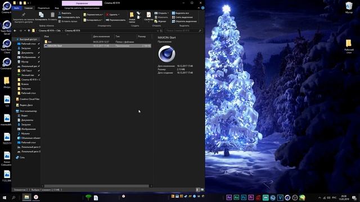This screenshot has height=202, width=360.
Task: Open the new item dropdown beside Новая папка
Action: 139,13
